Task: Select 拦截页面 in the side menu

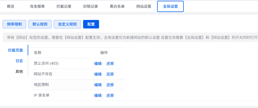Action: click(15, 50)
